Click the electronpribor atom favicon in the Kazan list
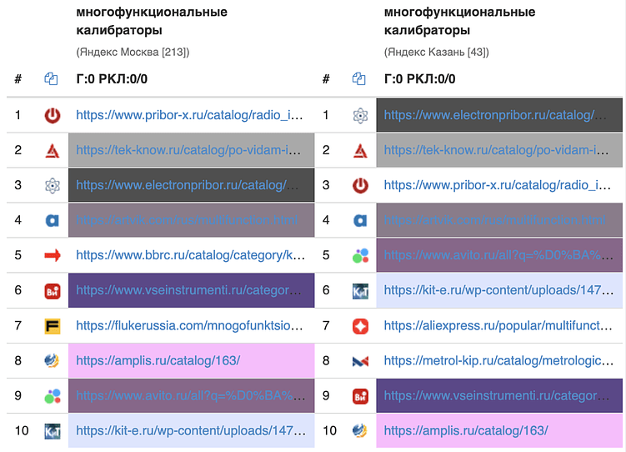 [360, 115]
